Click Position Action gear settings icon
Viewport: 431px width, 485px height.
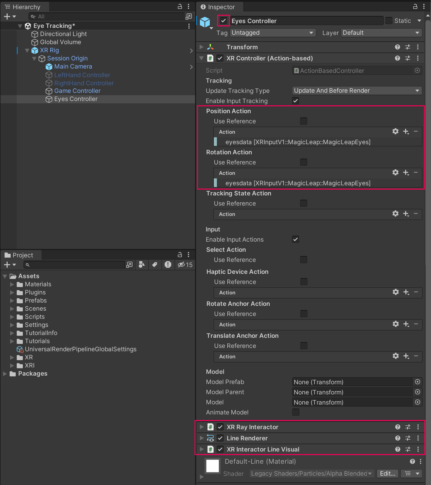coord(395,131)
